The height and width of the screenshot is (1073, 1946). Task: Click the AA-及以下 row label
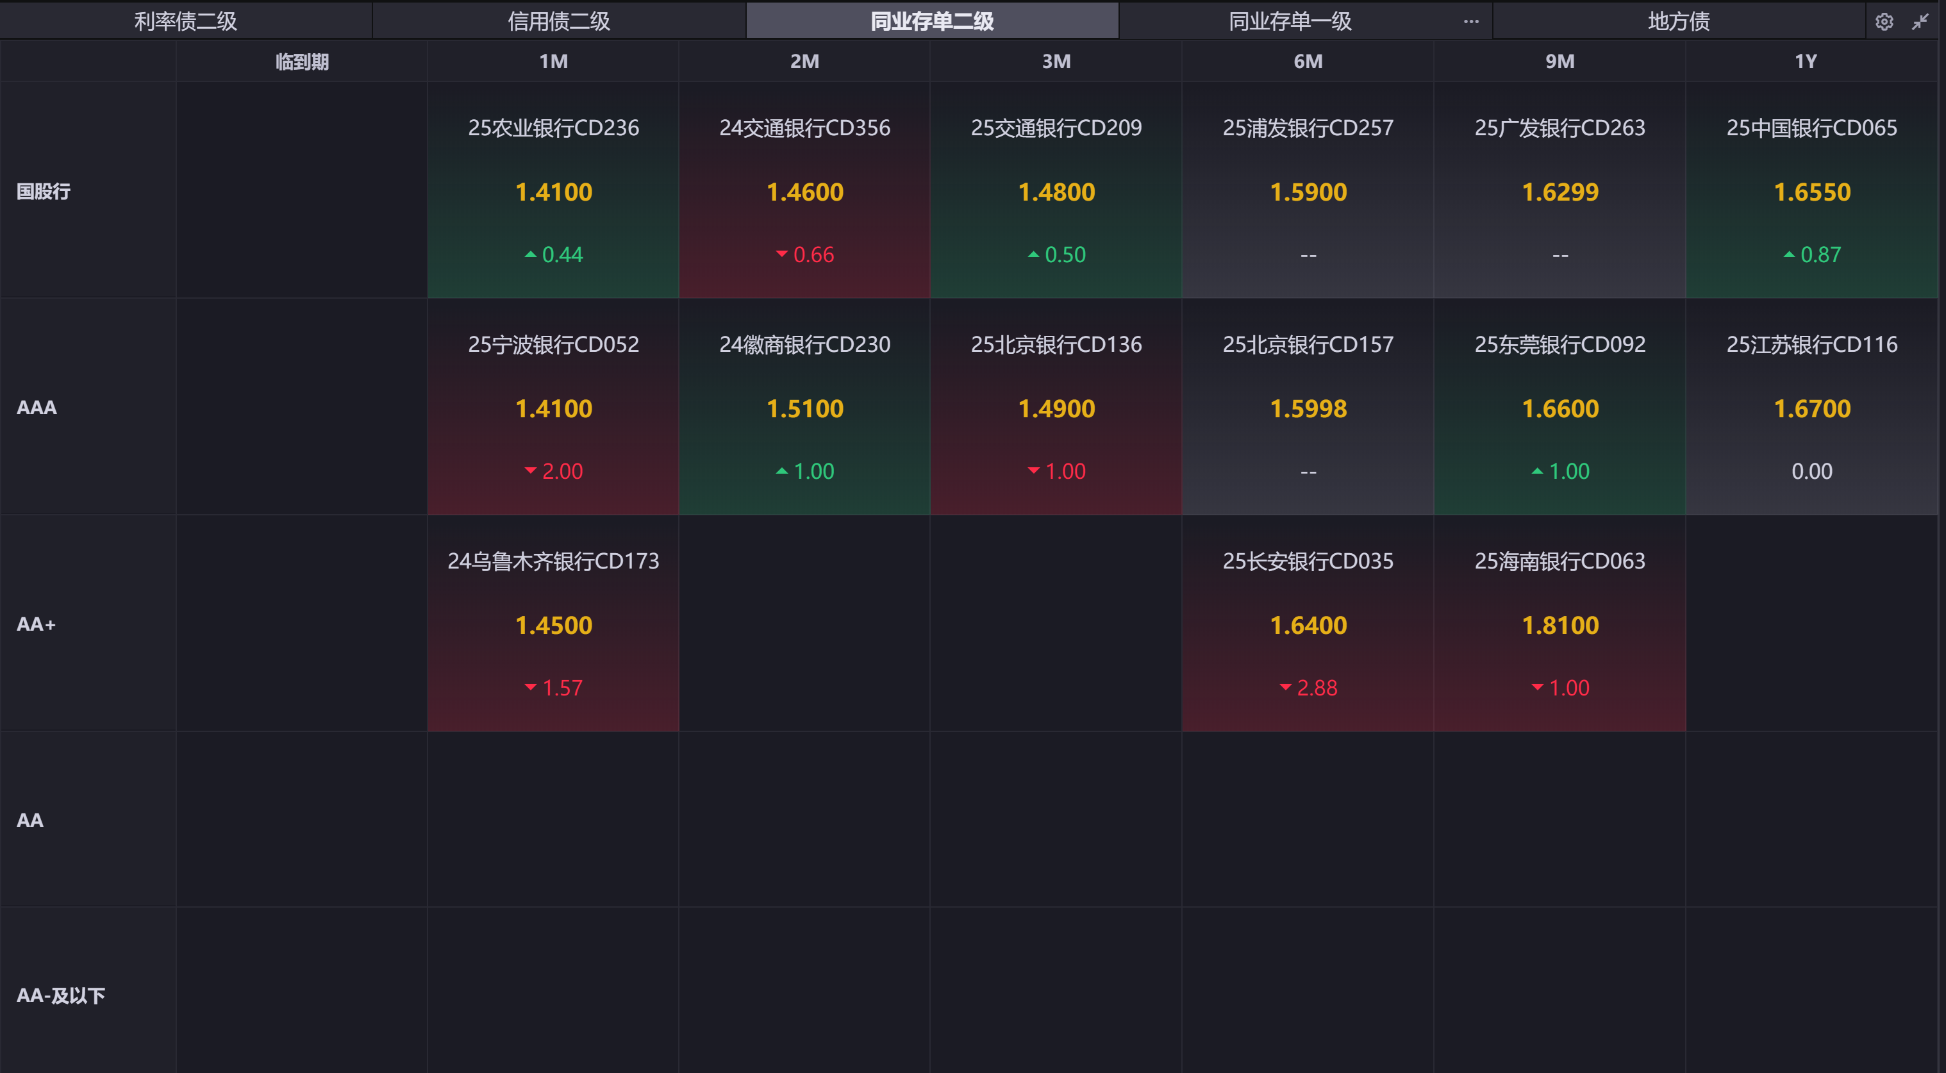coord(60,995)
